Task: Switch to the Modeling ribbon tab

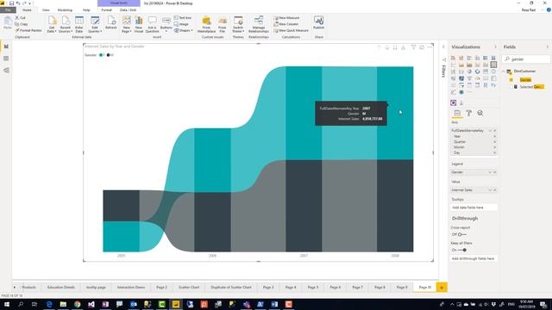Action: coord(65,10)
